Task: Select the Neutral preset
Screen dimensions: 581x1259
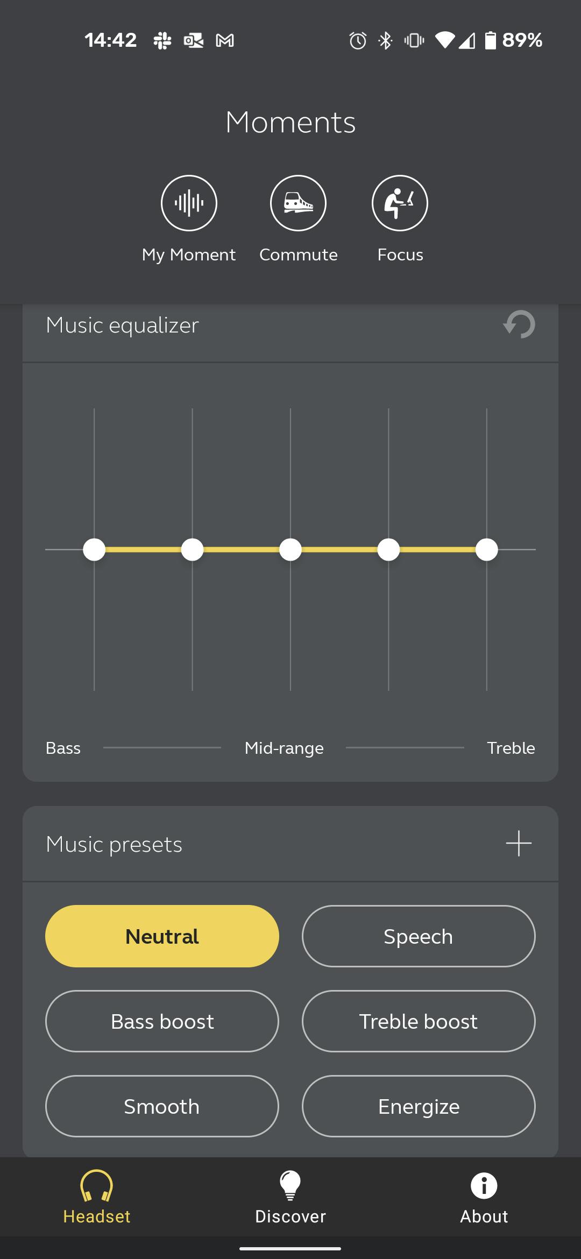Action: (x=162, y=936)
